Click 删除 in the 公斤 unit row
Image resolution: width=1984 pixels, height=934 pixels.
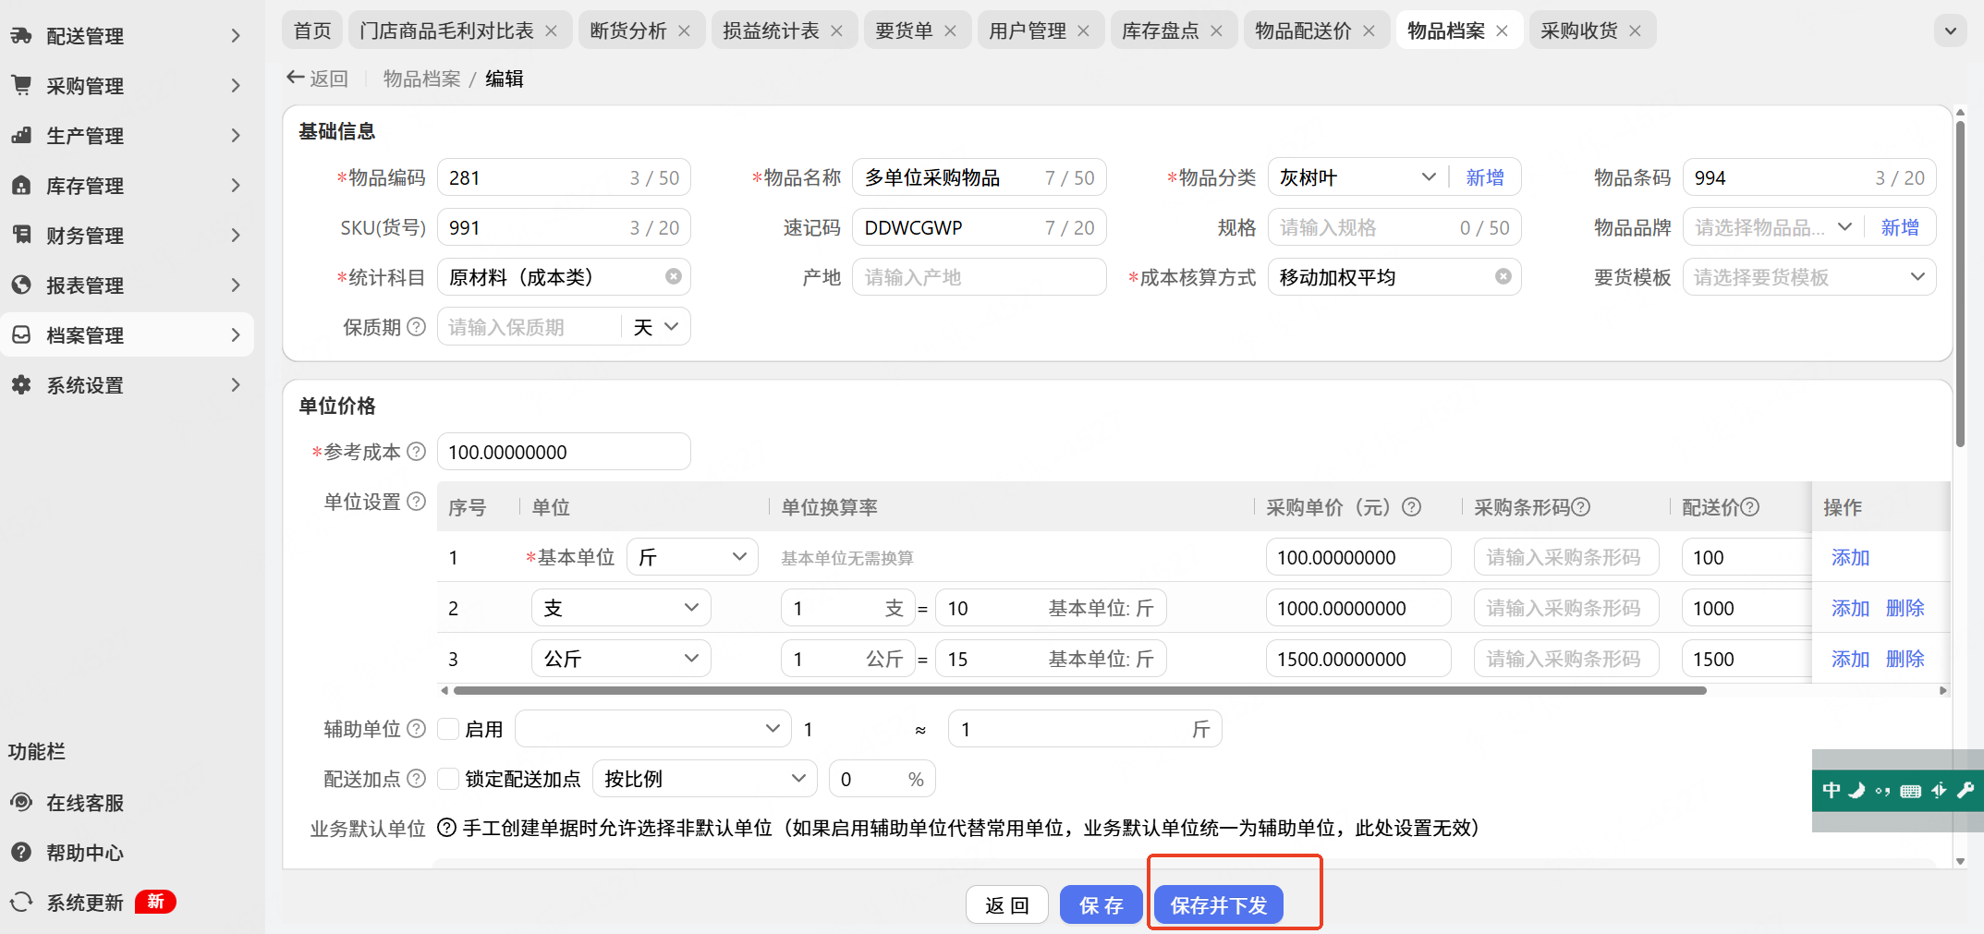[x=1905, y=659]
